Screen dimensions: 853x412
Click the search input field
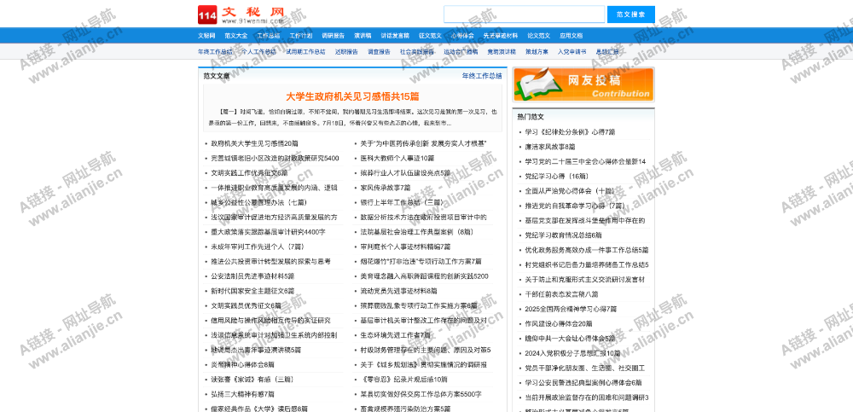point(524,15)
